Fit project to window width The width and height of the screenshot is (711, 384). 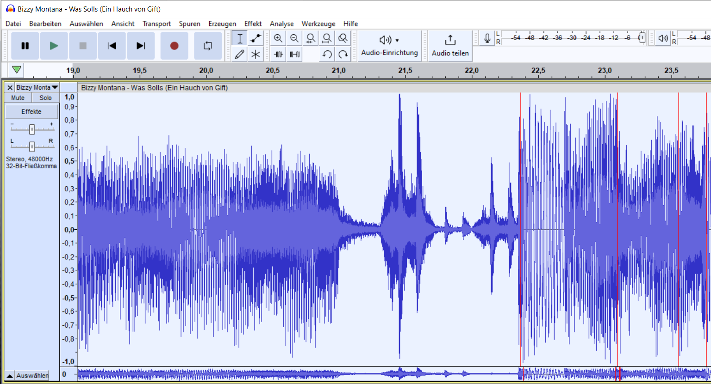pos(327,38)
